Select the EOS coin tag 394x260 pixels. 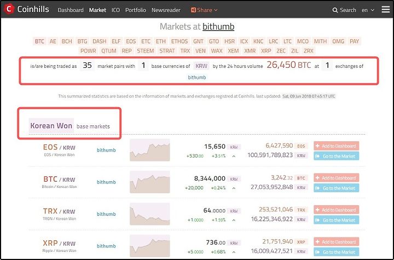pos(131,41)
